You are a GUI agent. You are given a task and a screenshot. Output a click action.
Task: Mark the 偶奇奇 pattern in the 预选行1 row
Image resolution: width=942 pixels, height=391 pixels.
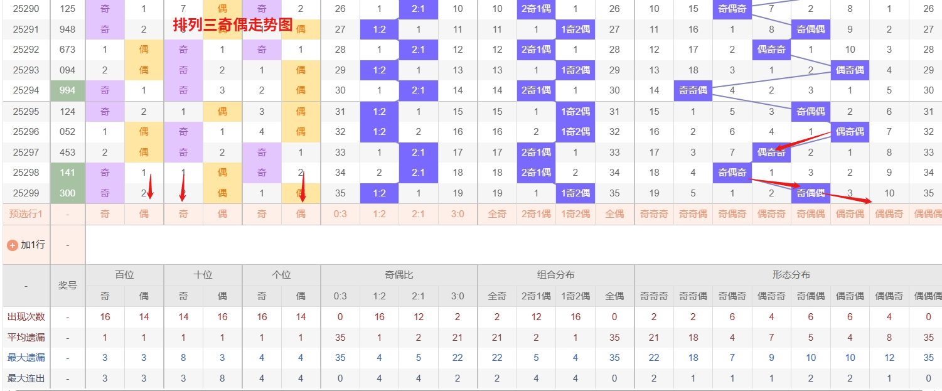[771, 214]
